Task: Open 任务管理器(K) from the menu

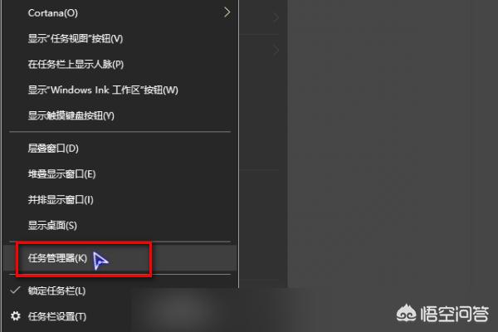Action: point(120,258)
